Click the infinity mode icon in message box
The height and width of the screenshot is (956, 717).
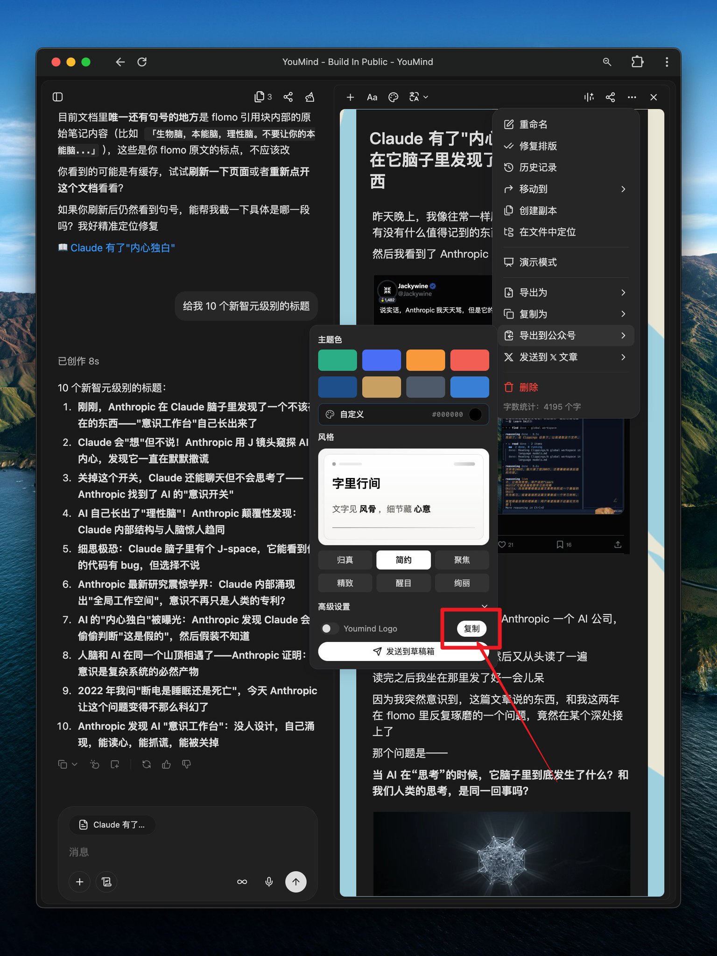pyautogui.click(x=242, y=882)
